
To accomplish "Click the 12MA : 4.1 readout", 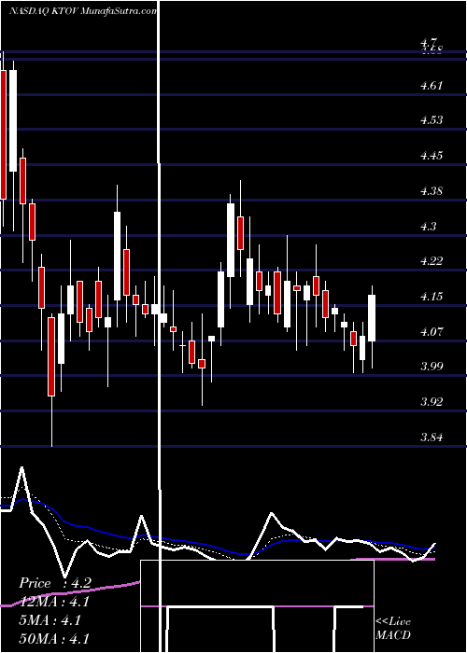I will tap(54, 602).
